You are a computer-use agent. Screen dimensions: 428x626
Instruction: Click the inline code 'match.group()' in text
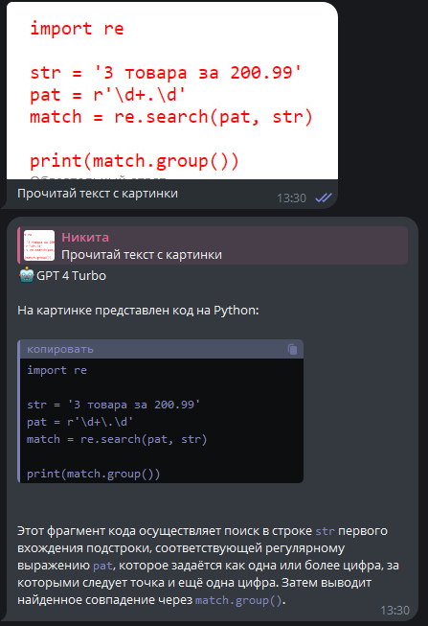238,600
